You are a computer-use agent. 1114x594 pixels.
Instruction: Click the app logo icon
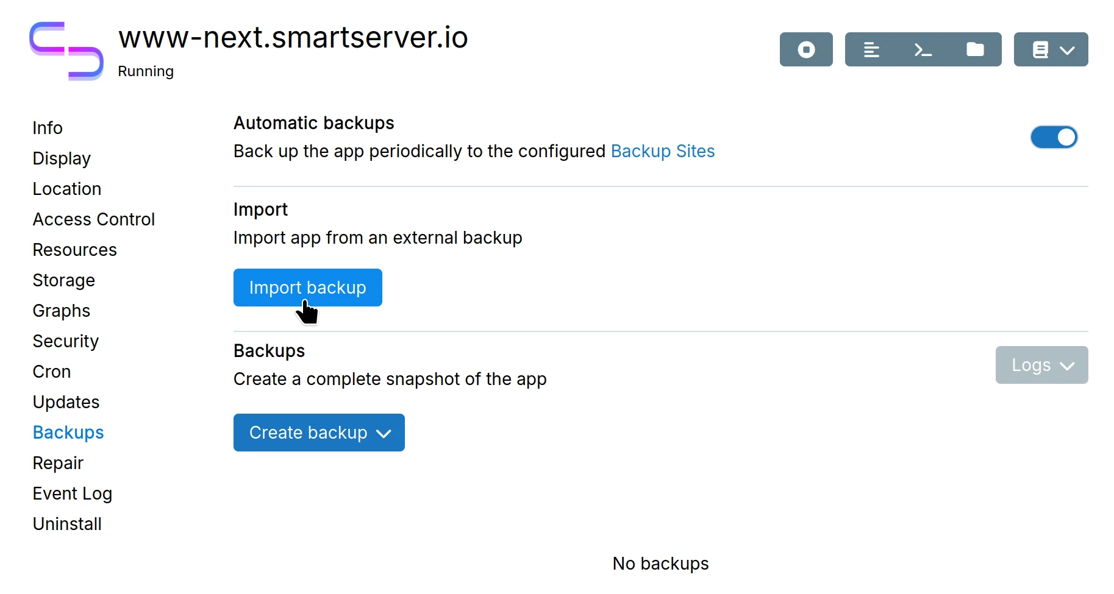click(x=66, y=51)
